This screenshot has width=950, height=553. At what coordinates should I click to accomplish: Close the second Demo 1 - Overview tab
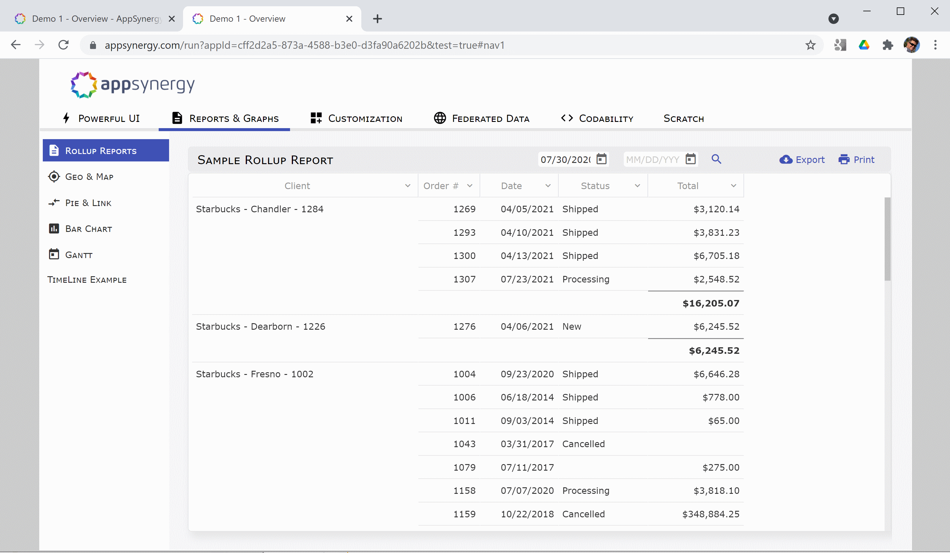pos(349,18)
